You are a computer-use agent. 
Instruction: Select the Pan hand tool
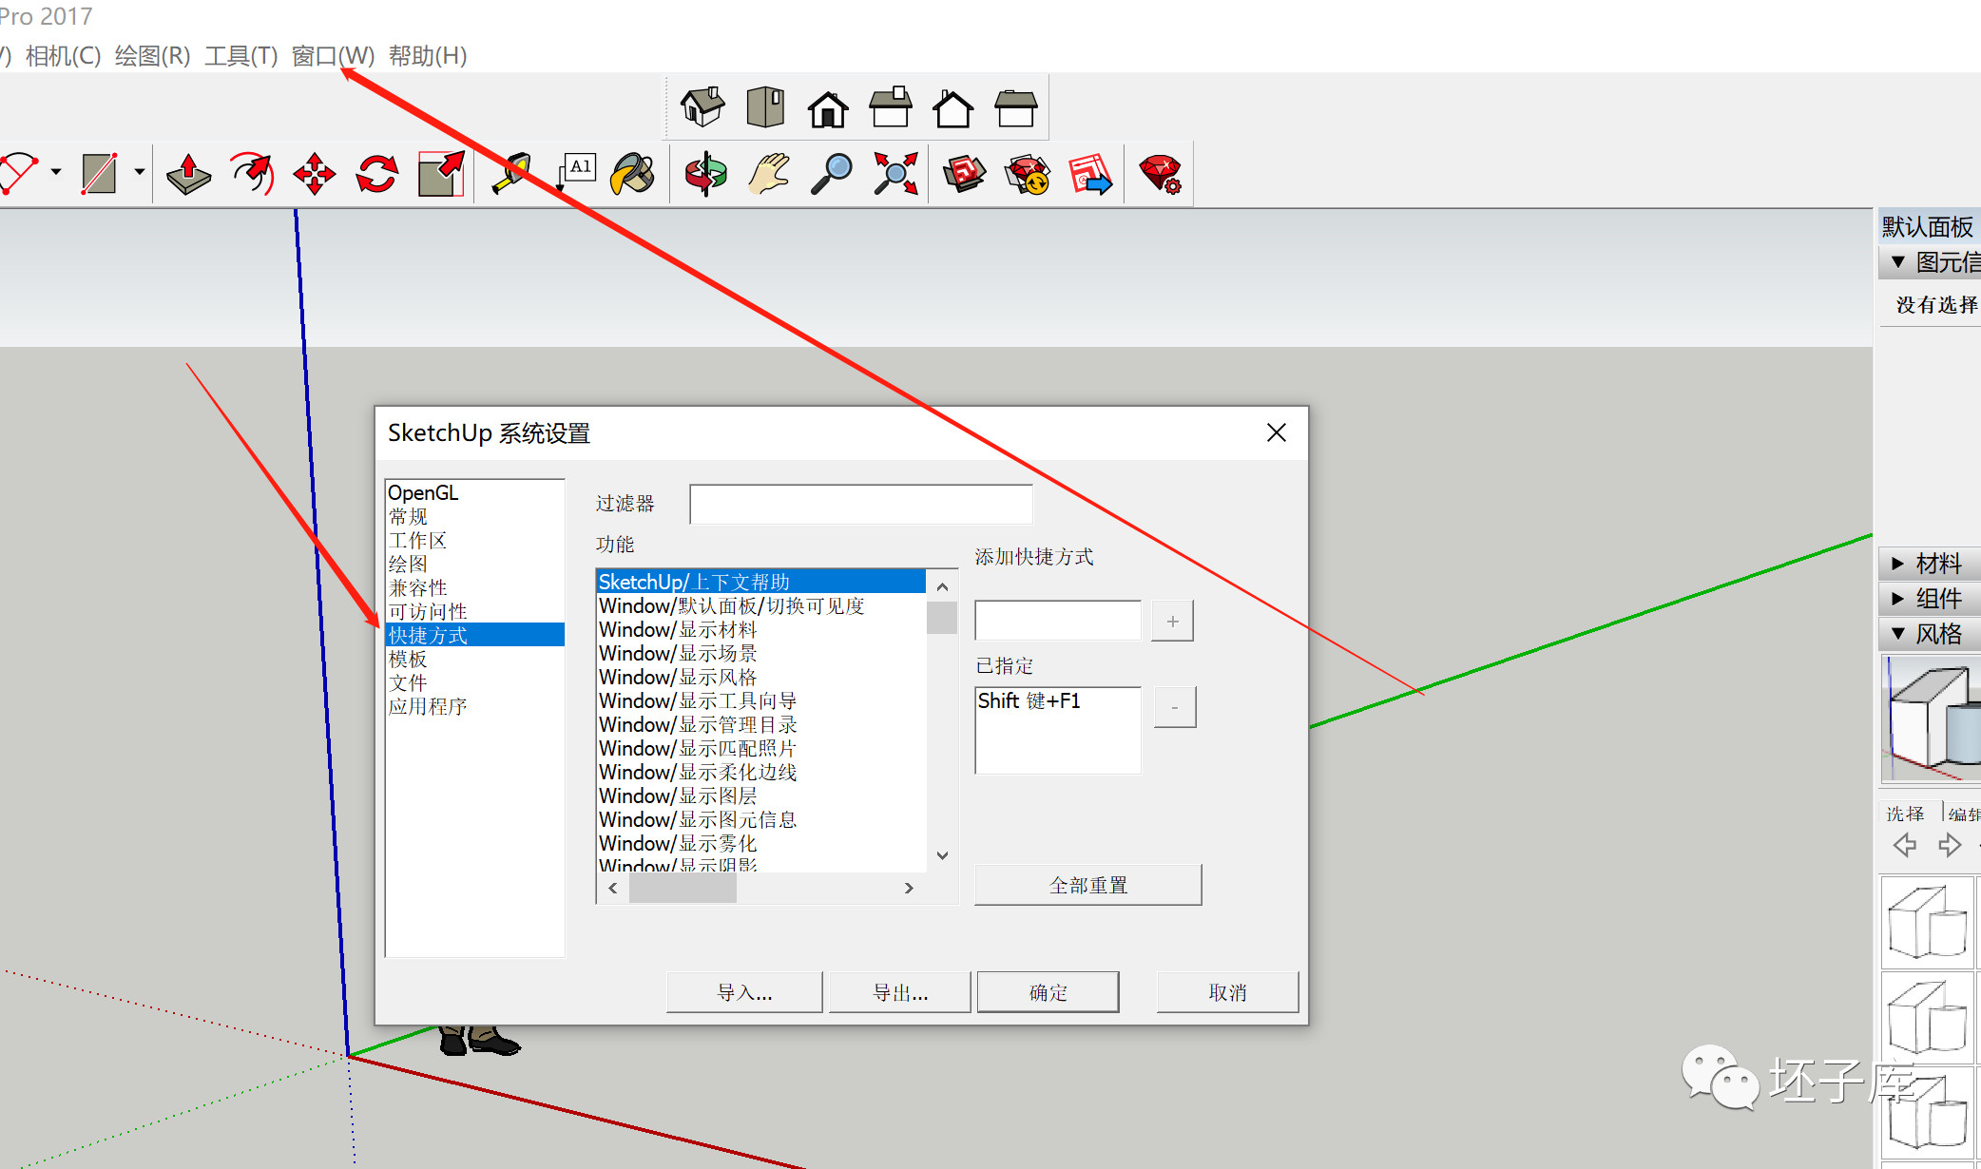[768, 174]
